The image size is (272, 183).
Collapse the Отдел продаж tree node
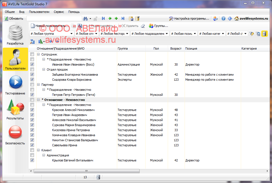point(44,70)
